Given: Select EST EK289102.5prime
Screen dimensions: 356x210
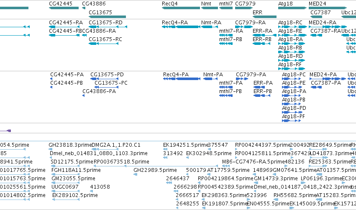Looking at the screenshot, I should pyautogui.click(x=75, y=195).
